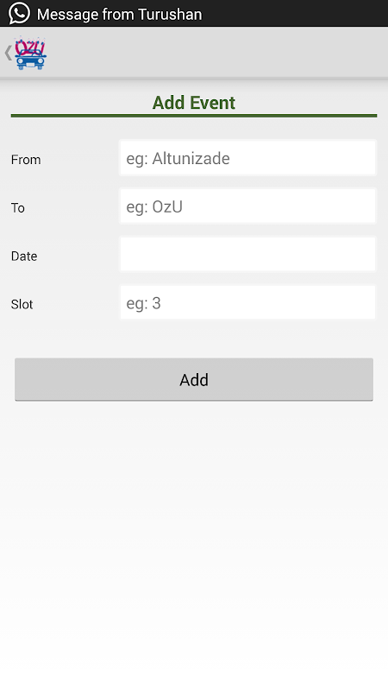Click the Add button to submit event

click(194, 379)
